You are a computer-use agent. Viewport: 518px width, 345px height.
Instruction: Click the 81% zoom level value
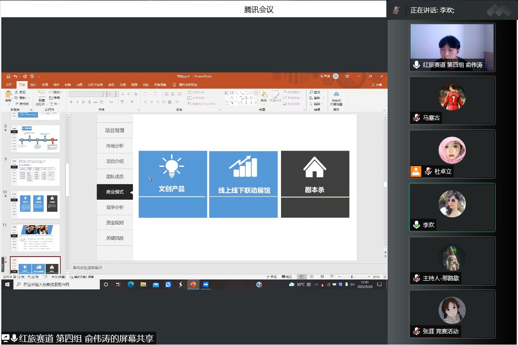(x=376, y=277)
